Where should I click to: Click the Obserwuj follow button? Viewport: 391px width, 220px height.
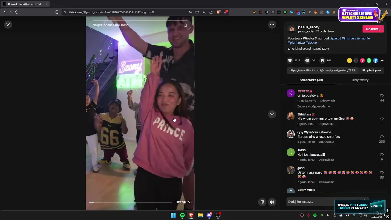373,29
